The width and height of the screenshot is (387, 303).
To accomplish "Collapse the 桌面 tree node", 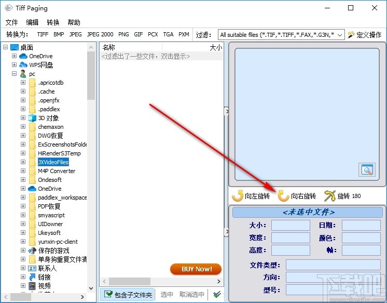I will [5, 47].
